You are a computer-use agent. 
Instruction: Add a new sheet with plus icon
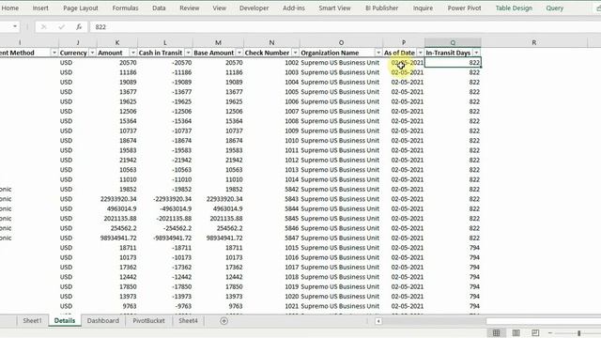click(223, 321)
